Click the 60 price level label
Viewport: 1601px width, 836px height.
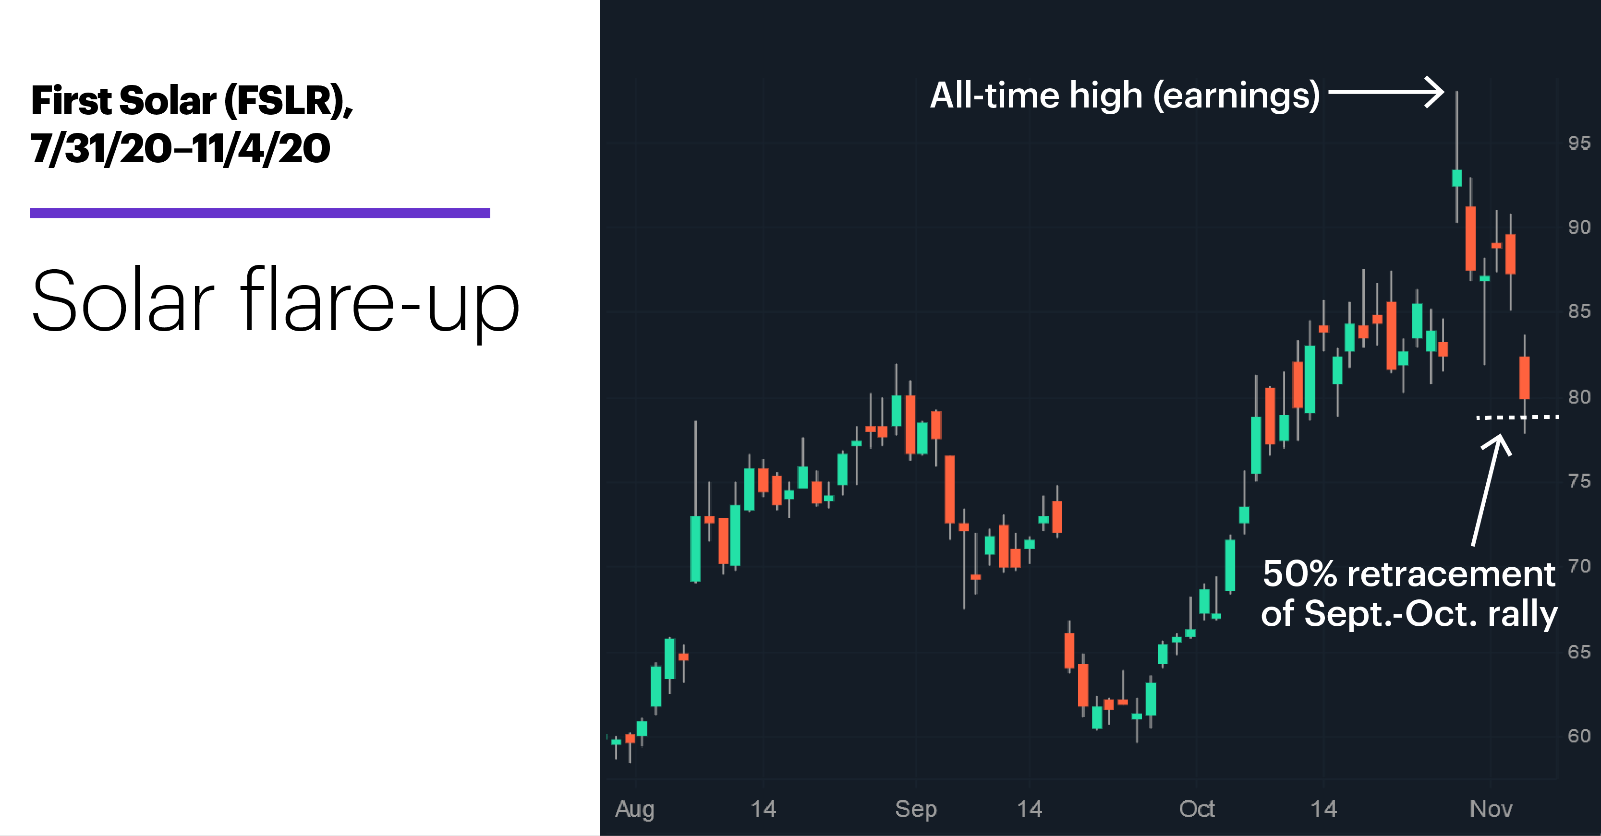click(1579, 735)
